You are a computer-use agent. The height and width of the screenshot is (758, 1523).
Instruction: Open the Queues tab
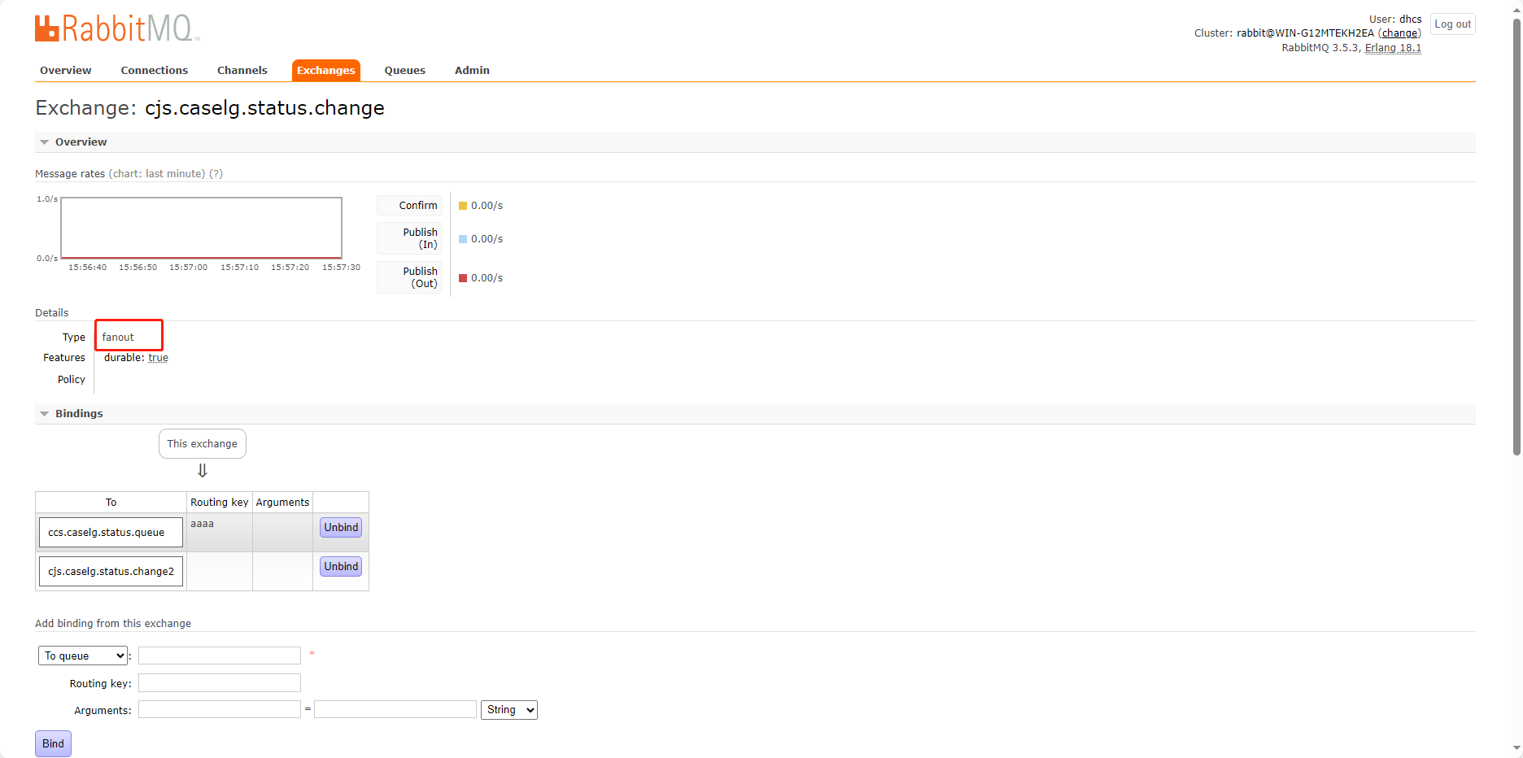tap(405, 71)
